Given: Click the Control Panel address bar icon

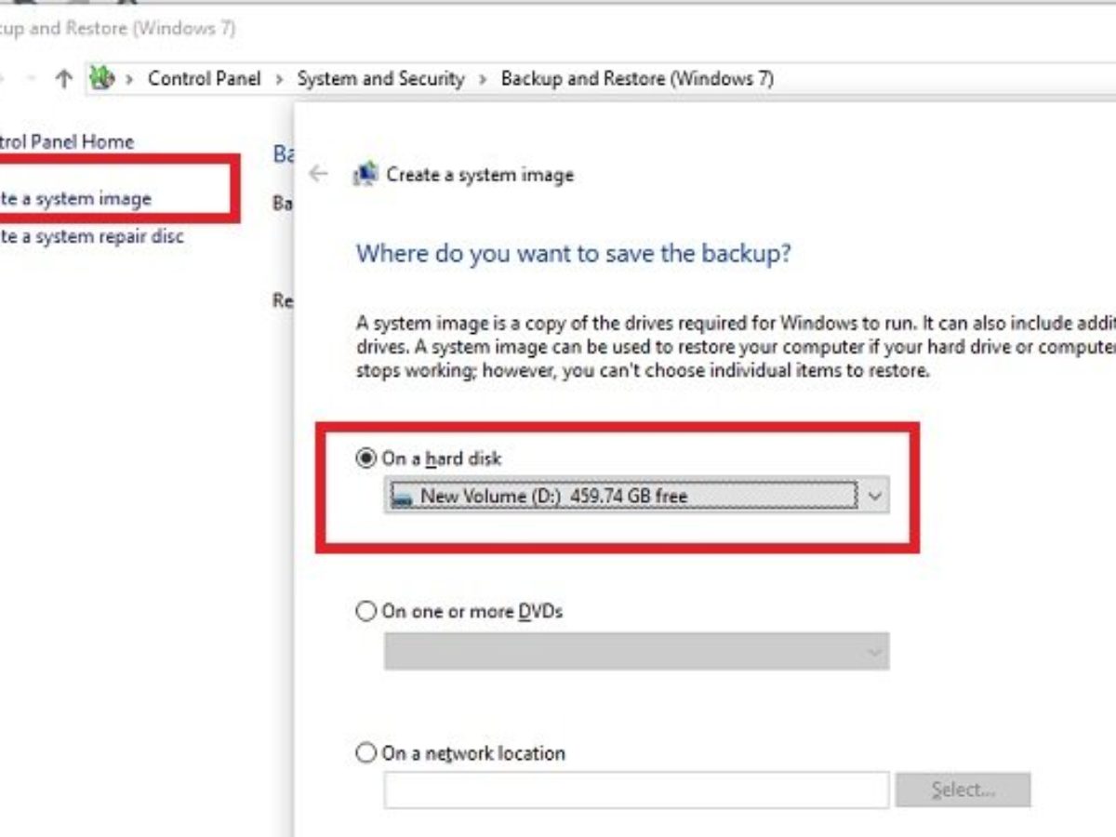Looking at the screenshot, I should click(101, 79).
